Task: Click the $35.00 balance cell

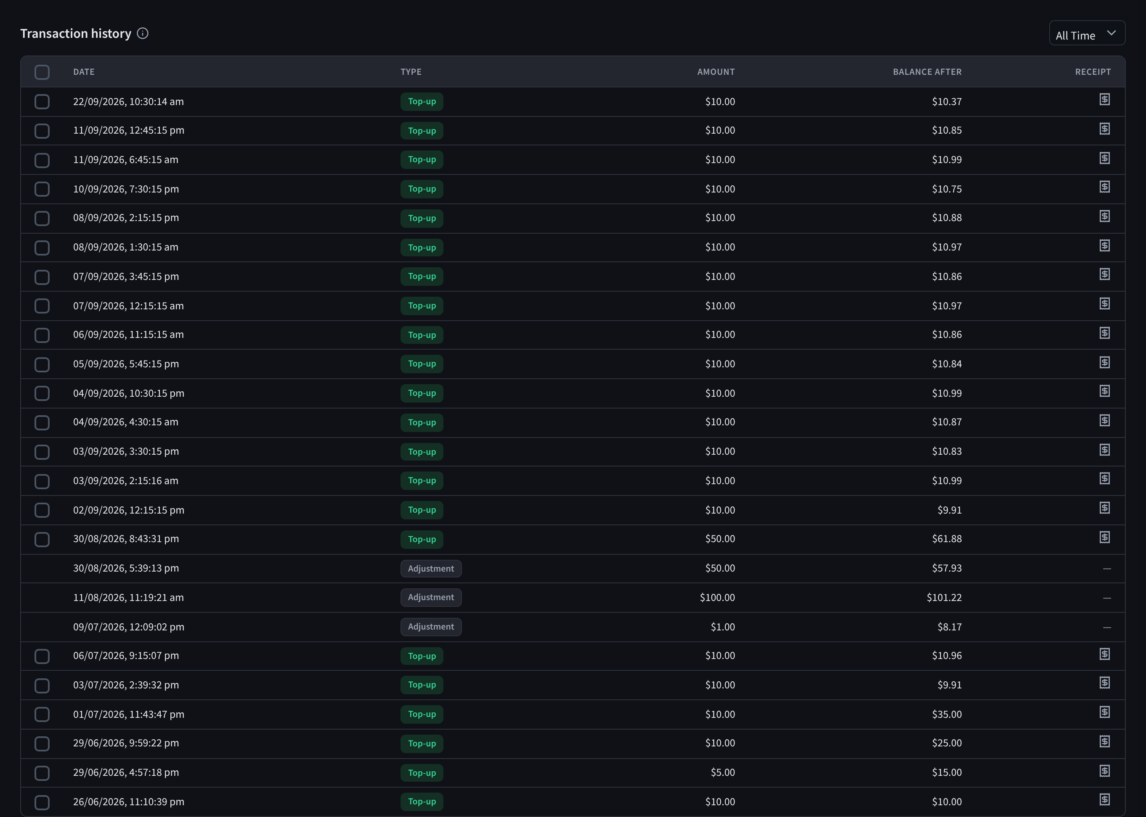Action: pyautogui.click(x=947, y=714)
